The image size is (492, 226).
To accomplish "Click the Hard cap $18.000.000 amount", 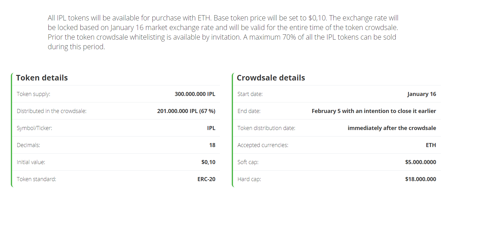I will pyautogui.click(x=421, y=179).
